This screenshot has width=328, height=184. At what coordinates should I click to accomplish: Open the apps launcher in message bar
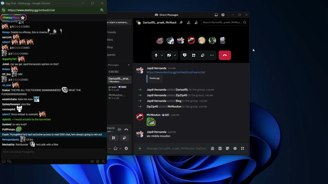(x=242, y=148)
